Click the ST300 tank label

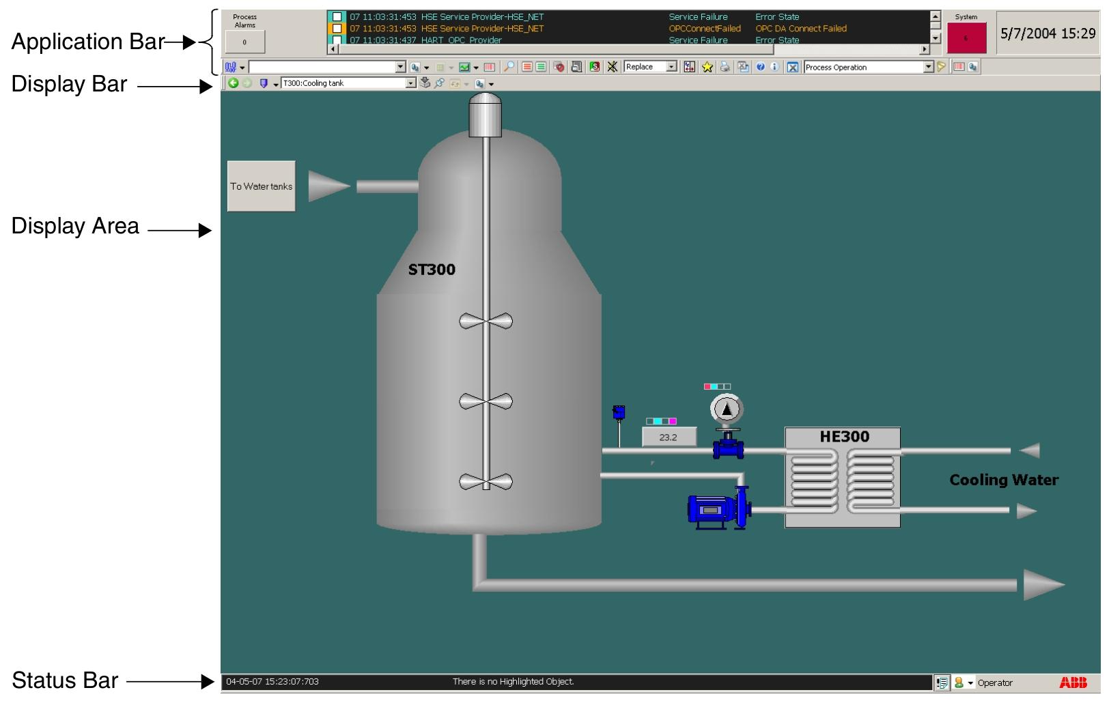(x=432, y=270)
